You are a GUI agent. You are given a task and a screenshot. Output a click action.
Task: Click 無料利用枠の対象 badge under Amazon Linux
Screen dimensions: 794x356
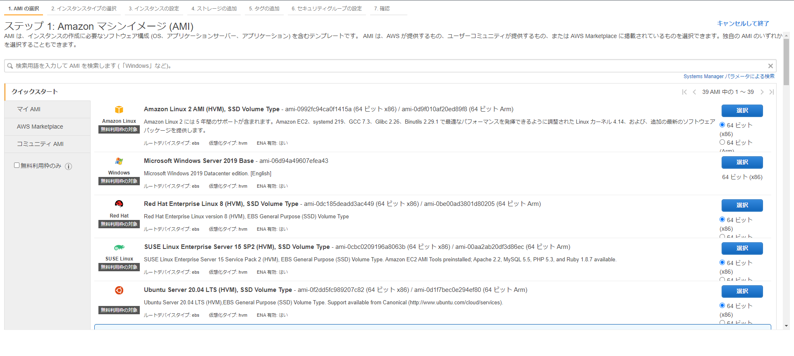119,129
